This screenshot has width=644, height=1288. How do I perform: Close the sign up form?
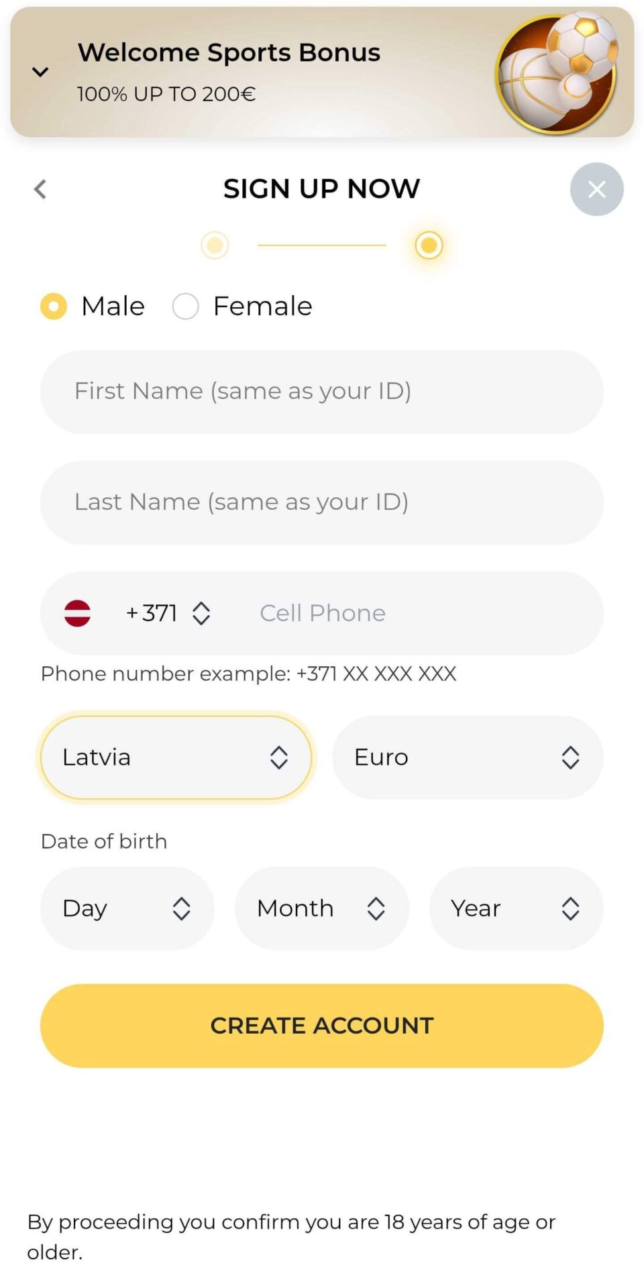[x=596, y=189]
